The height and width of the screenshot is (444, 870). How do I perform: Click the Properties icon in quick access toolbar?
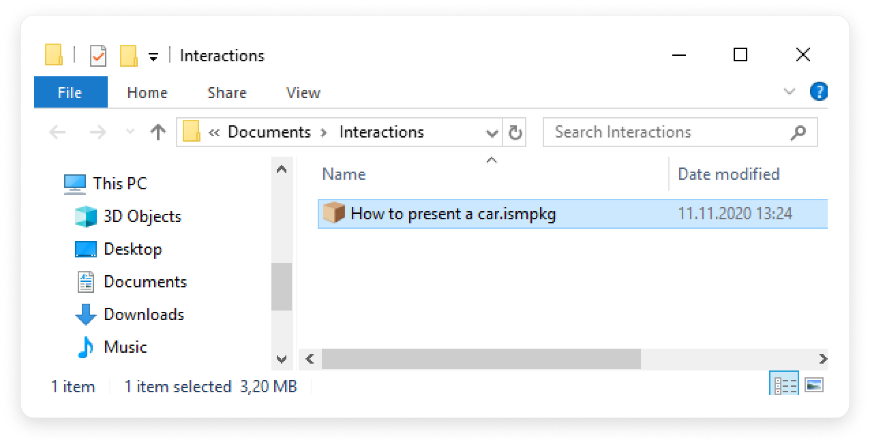point(98,56)
